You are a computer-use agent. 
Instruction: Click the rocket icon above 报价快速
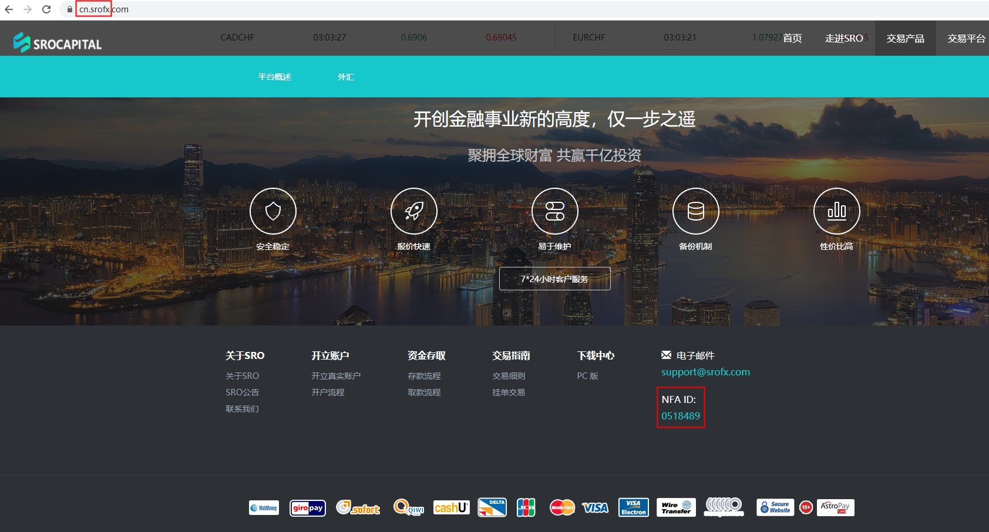pos(414,211)
